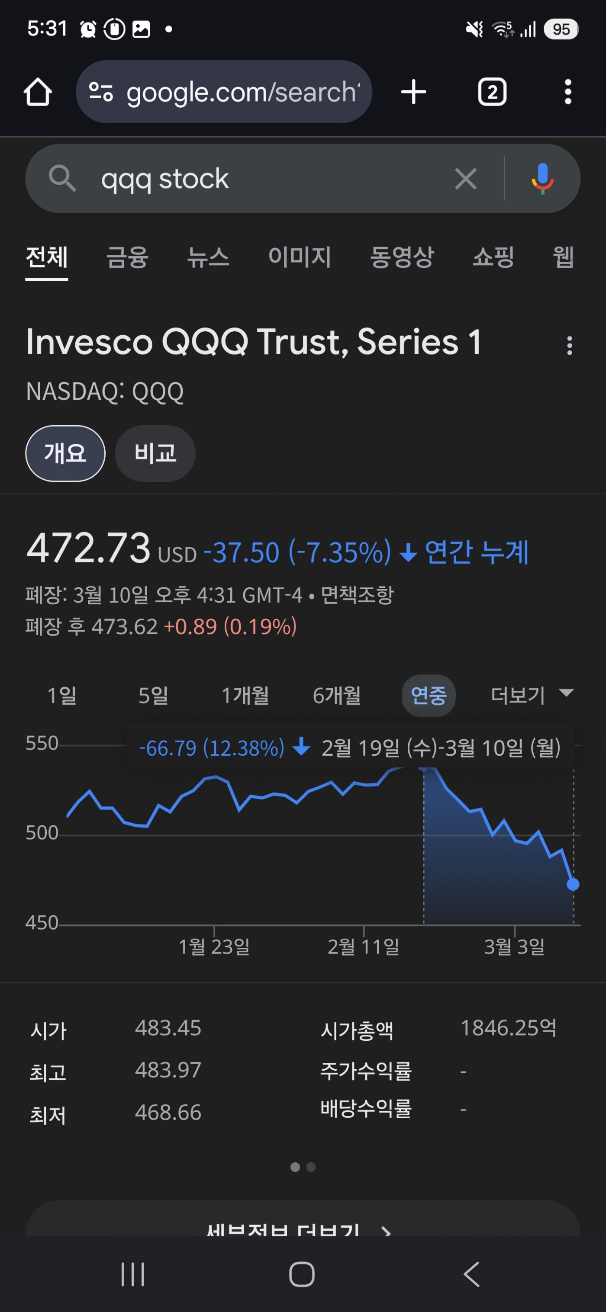Switch to the 금융 search tab

[127, 257]
